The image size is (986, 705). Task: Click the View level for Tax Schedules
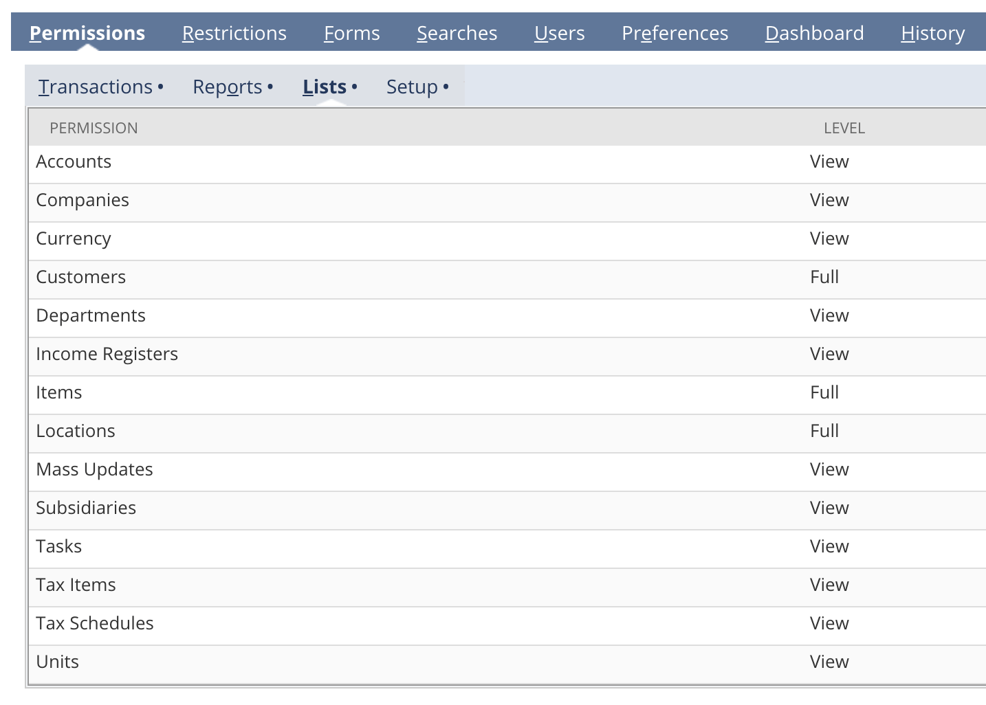click(x=829, y=623)
